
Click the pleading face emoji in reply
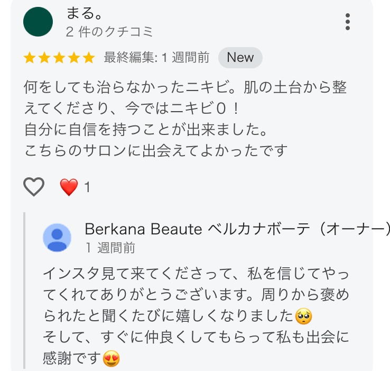coord(304,316)
